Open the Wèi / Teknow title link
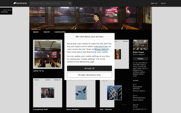Screen dimensions: 181x113 tap(106, 109)
